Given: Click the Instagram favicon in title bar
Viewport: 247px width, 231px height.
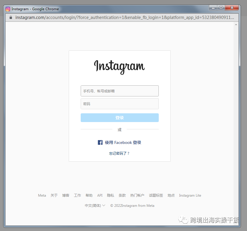Looking at the screenshot, I should [8, 9].
